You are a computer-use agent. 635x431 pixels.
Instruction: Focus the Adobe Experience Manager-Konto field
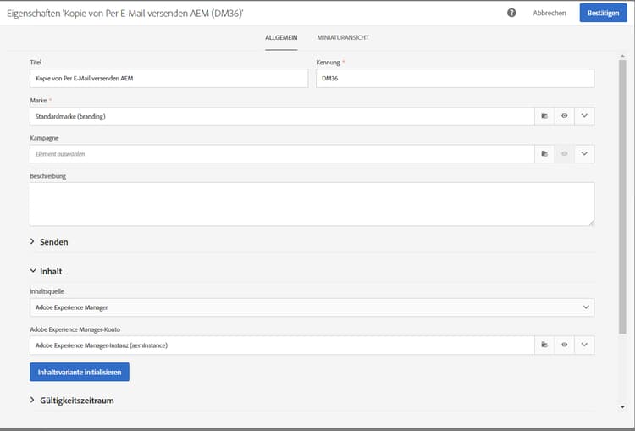point(282,345)
